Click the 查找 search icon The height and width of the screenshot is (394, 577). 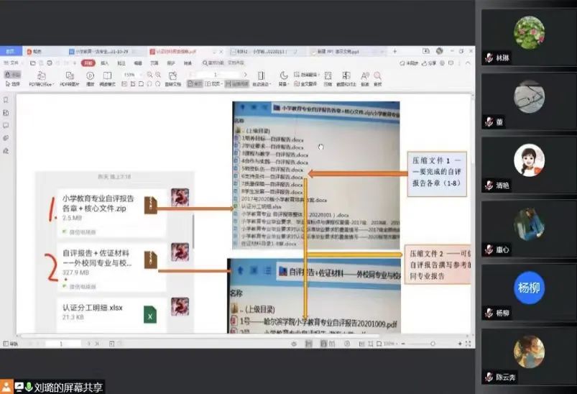378,76
